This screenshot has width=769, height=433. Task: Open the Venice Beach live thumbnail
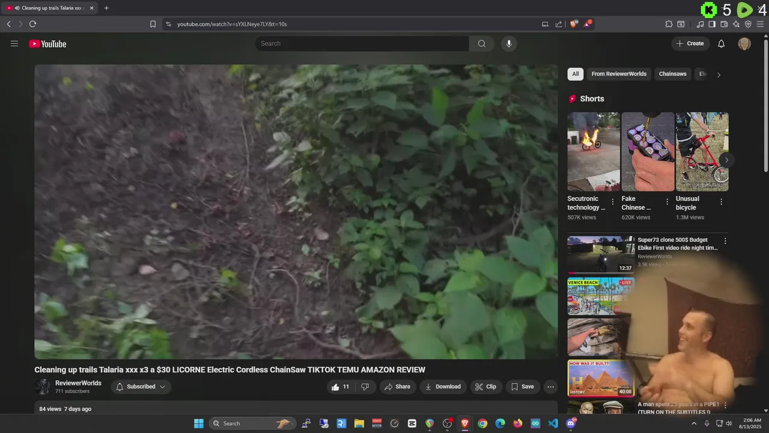(601, 296)
